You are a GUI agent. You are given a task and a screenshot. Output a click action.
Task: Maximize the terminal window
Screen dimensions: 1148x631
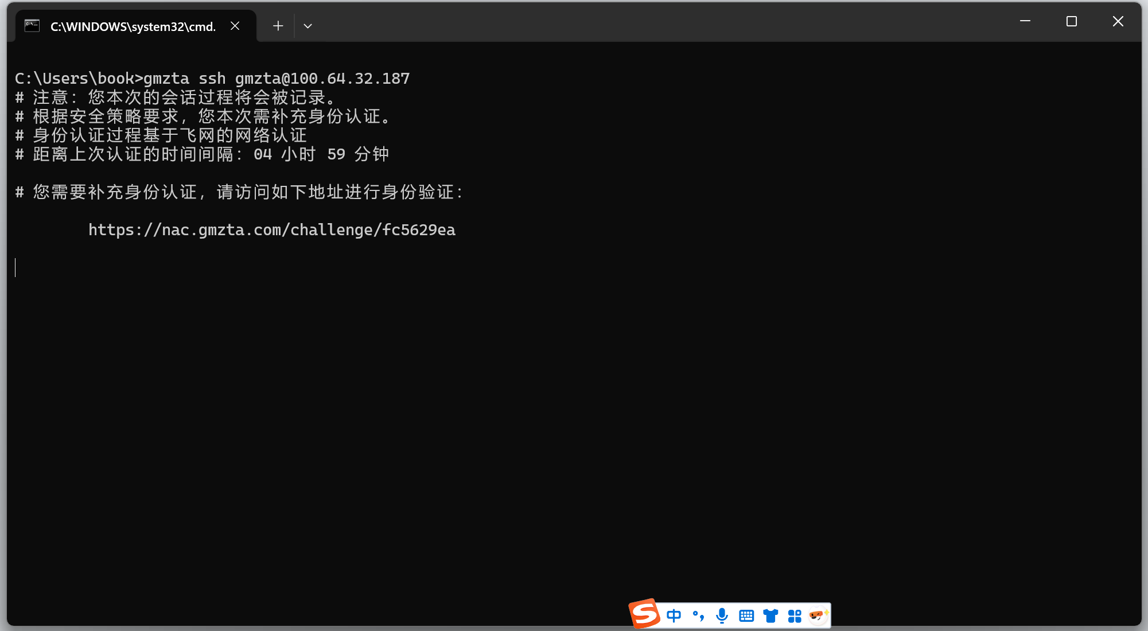[1071, 21]
